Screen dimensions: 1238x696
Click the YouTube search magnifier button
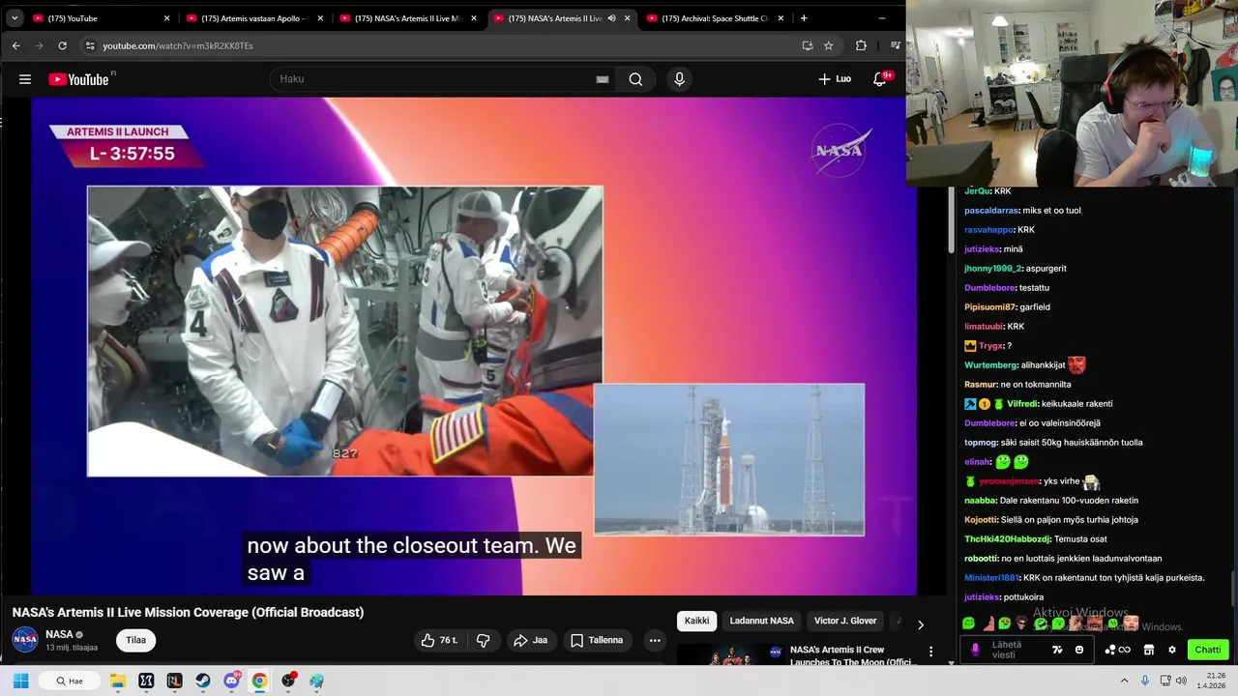pos(635,79)
